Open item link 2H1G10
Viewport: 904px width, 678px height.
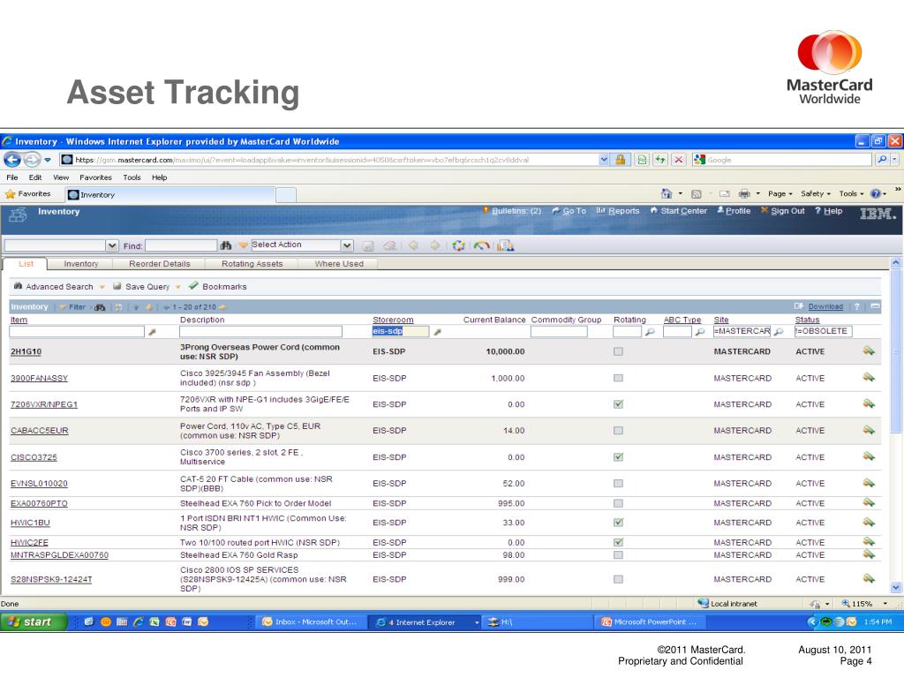point(26,351)
